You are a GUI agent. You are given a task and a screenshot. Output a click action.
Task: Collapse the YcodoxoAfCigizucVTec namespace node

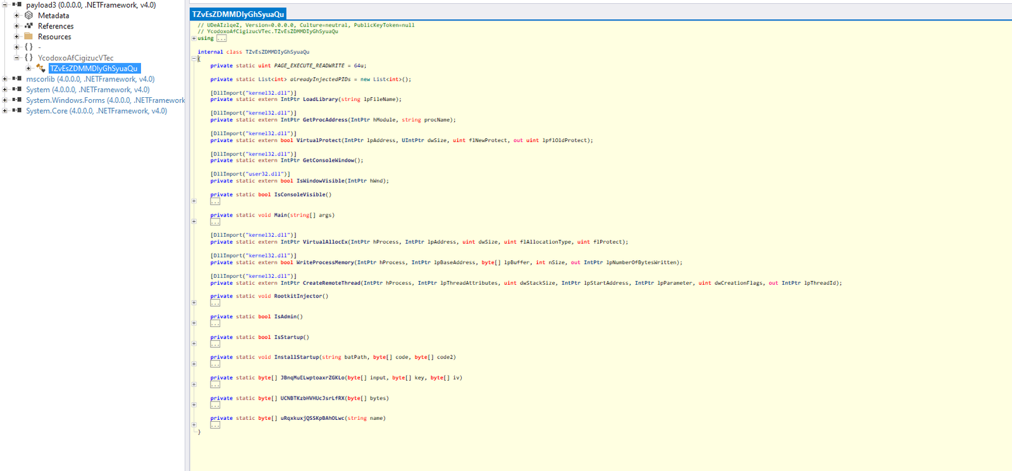16,57
